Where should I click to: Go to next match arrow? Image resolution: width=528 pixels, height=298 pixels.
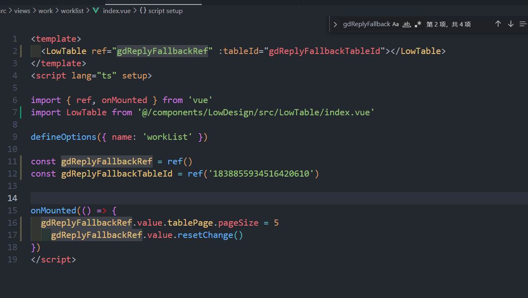511,24
